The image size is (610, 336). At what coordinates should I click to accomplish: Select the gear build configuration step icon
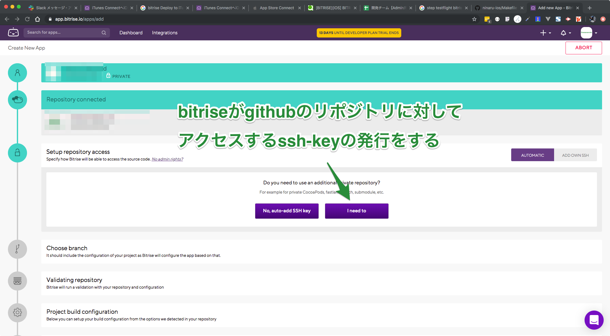[x=17, y=312]
